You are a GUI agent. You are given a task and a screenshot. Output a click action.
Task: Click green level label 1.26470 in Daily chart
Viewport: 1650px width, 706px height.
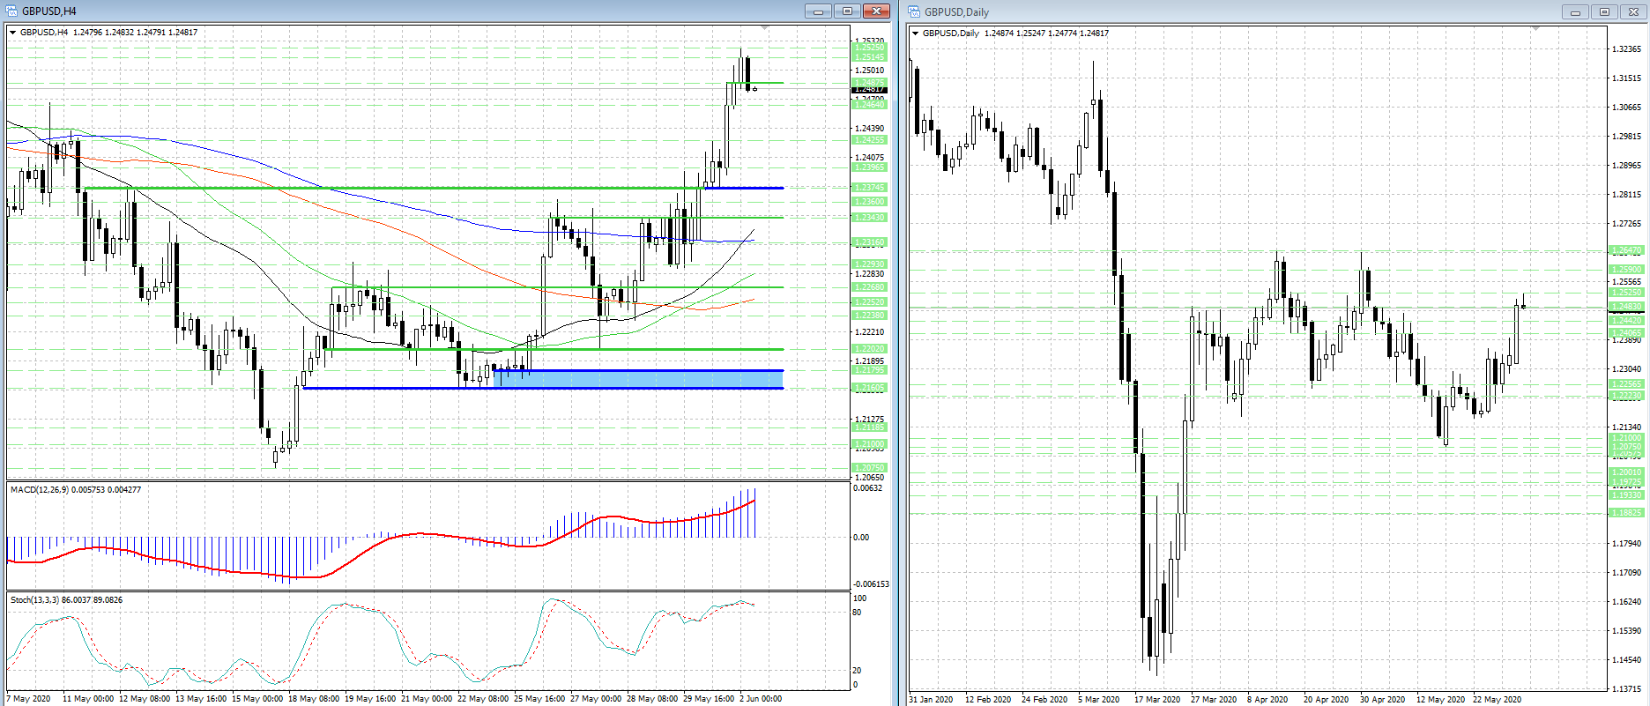point(1626,250)
